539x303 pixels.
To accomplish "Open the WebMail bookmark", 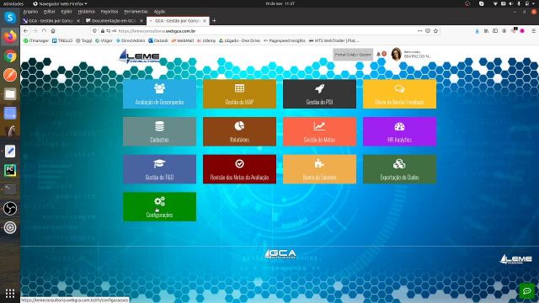I will click(x=183, y=40).
